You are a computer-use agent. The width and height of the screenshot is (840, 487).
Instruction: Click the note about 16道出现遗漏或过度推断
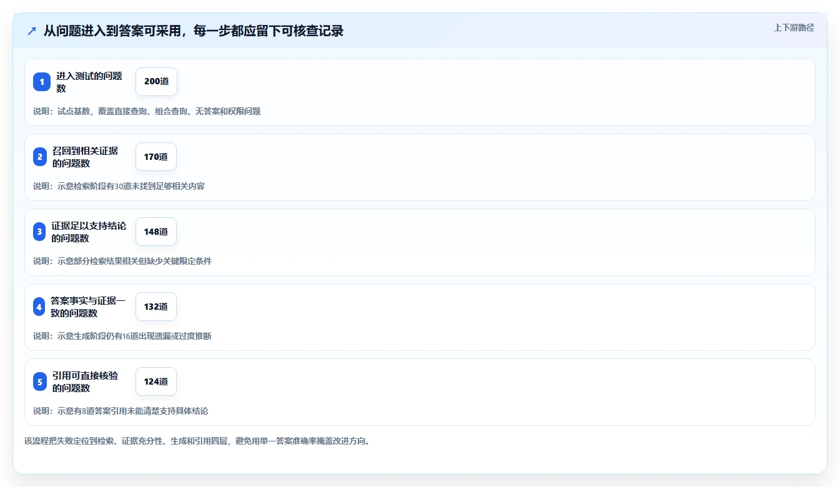[x=122, y=336]
